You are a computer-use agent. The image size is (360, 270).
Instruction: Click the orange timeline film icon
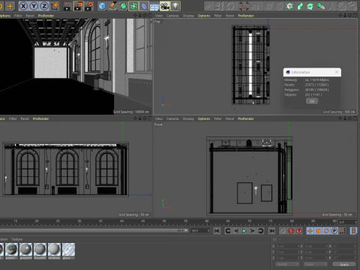pos(353,231)
